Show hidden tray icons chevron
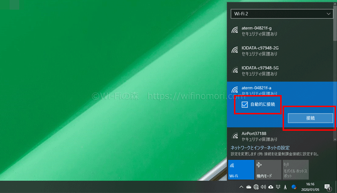337x193 pixels. 241,187
